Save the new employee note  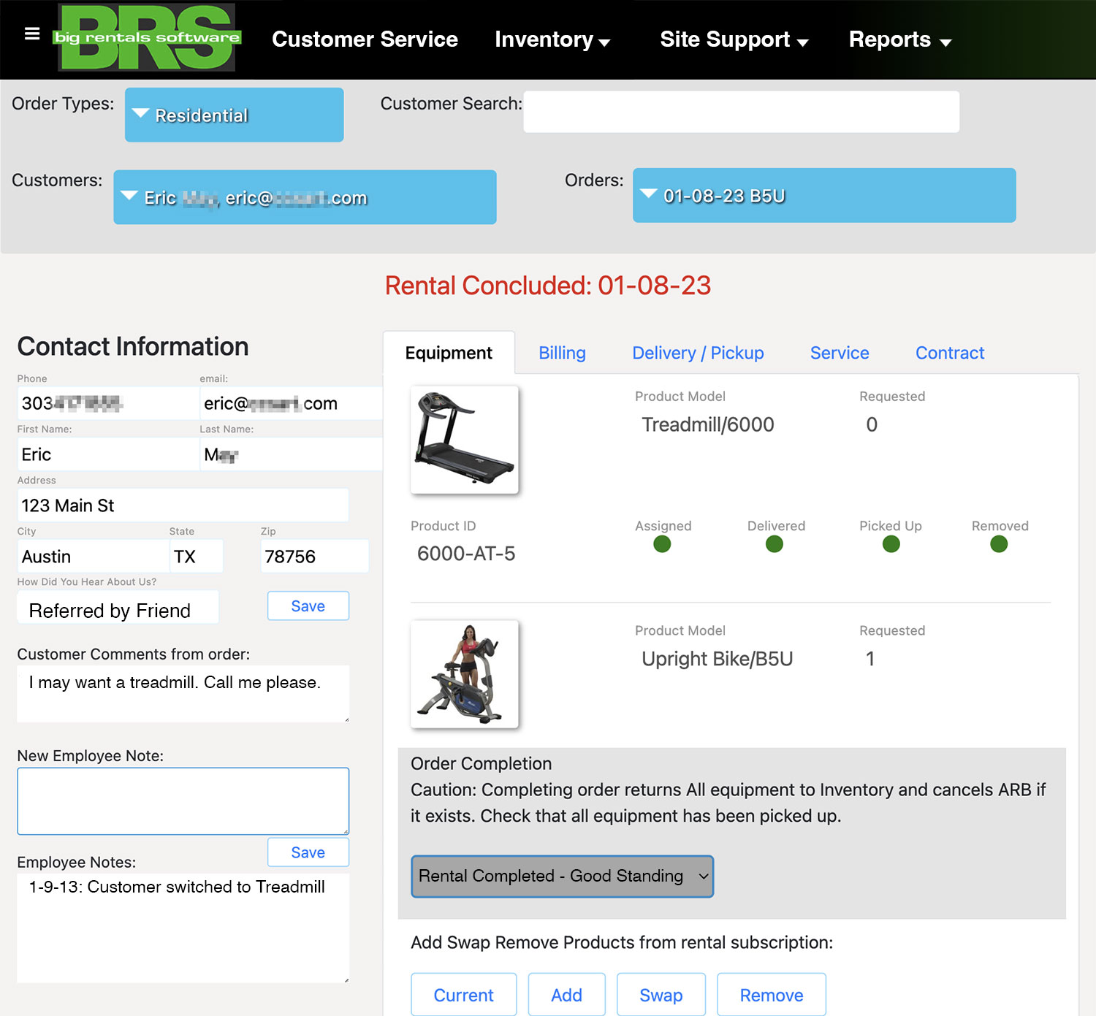coord(308,852)
